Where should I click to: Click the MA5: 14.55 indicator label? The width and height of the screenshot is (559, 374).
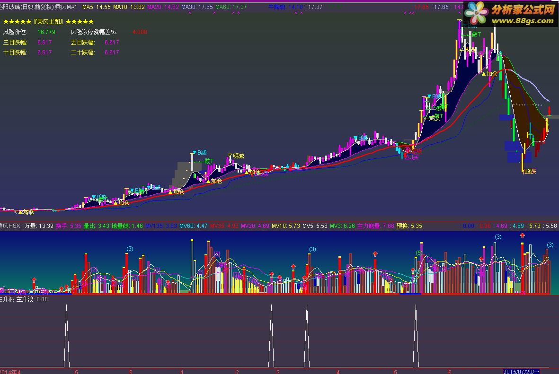(96, 7)
